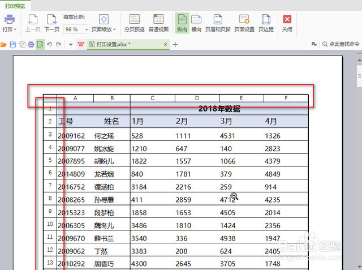Click the page zoom (页面缩放) icon
Image resolution: width=362 pixels, height=270 pixels.
click(x=104, y=19)
